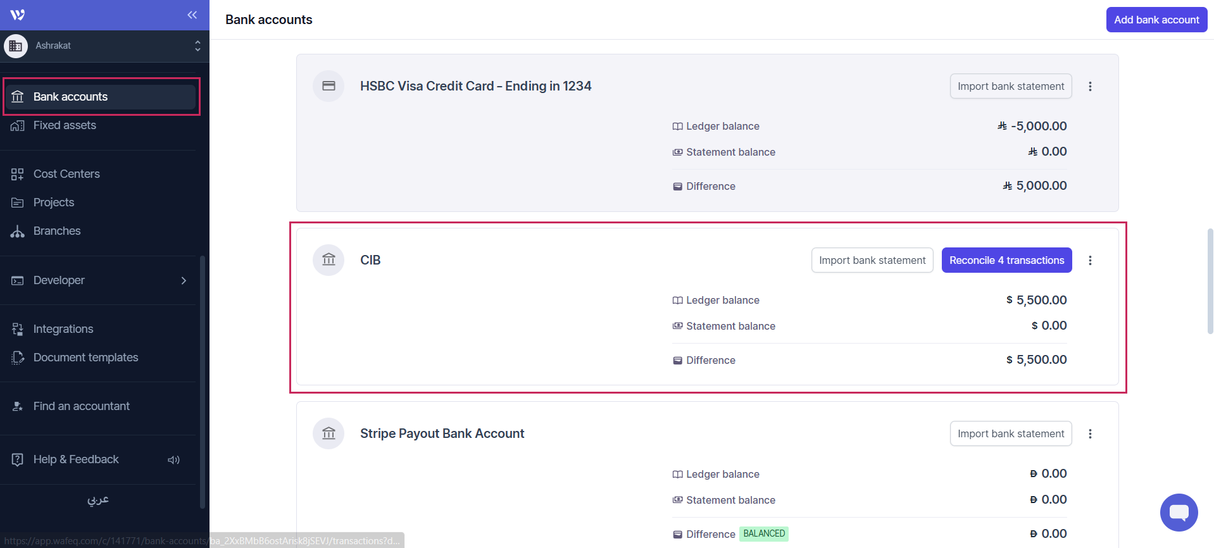1214x548 pixels.
Task: Collapse the sidebar with the double-chevron icon
Action: tap(192, 15)
